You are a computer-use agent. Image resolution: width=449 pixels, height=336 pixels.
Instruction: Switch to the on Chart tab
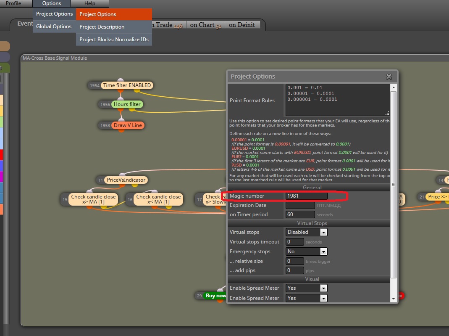point(206,25)
